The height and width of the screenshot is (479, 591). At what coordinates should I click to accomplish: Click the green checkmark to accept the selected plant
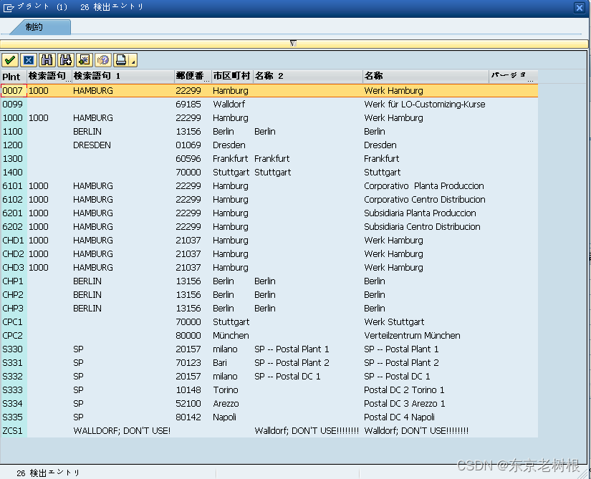point(10,59)
